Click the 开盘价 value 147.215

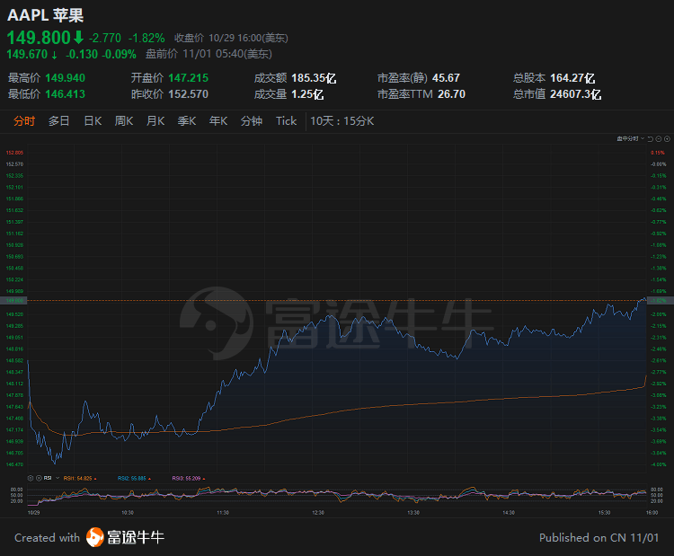pos(189,78)
